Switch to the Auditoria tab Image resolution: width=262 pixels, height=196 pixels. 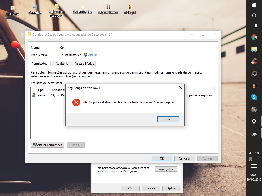tap(62, 64)
